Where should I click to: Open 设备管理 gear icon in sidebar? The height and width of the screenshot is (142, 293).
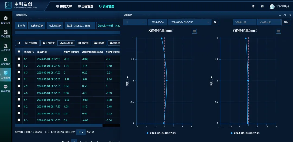(5, 61)
